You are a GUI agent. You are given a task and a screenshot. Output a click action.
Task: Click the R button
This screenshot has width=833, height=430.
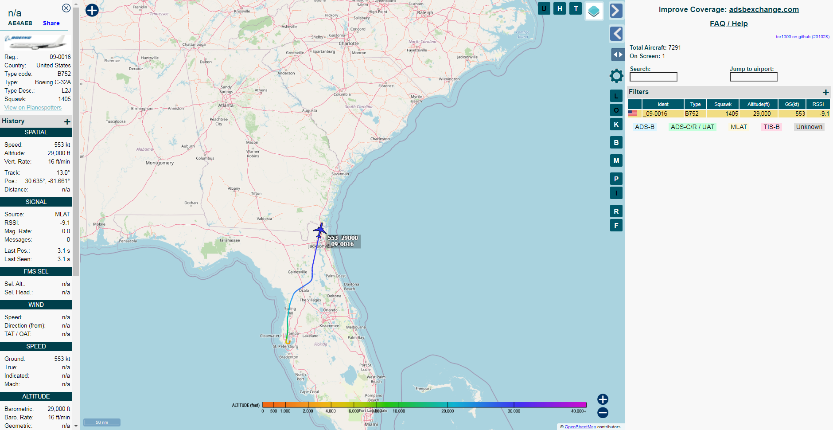click(616, 211)
